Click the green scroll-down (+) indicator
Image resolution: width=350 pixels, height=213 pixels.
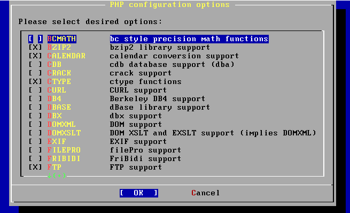[57, 176]
